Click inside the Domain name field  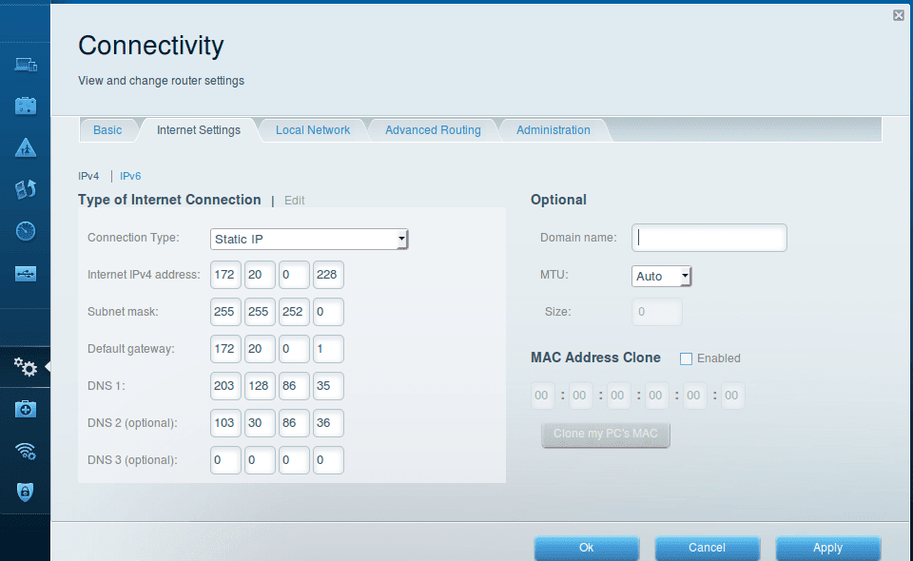pyautogui.click(x=709, y=238)
